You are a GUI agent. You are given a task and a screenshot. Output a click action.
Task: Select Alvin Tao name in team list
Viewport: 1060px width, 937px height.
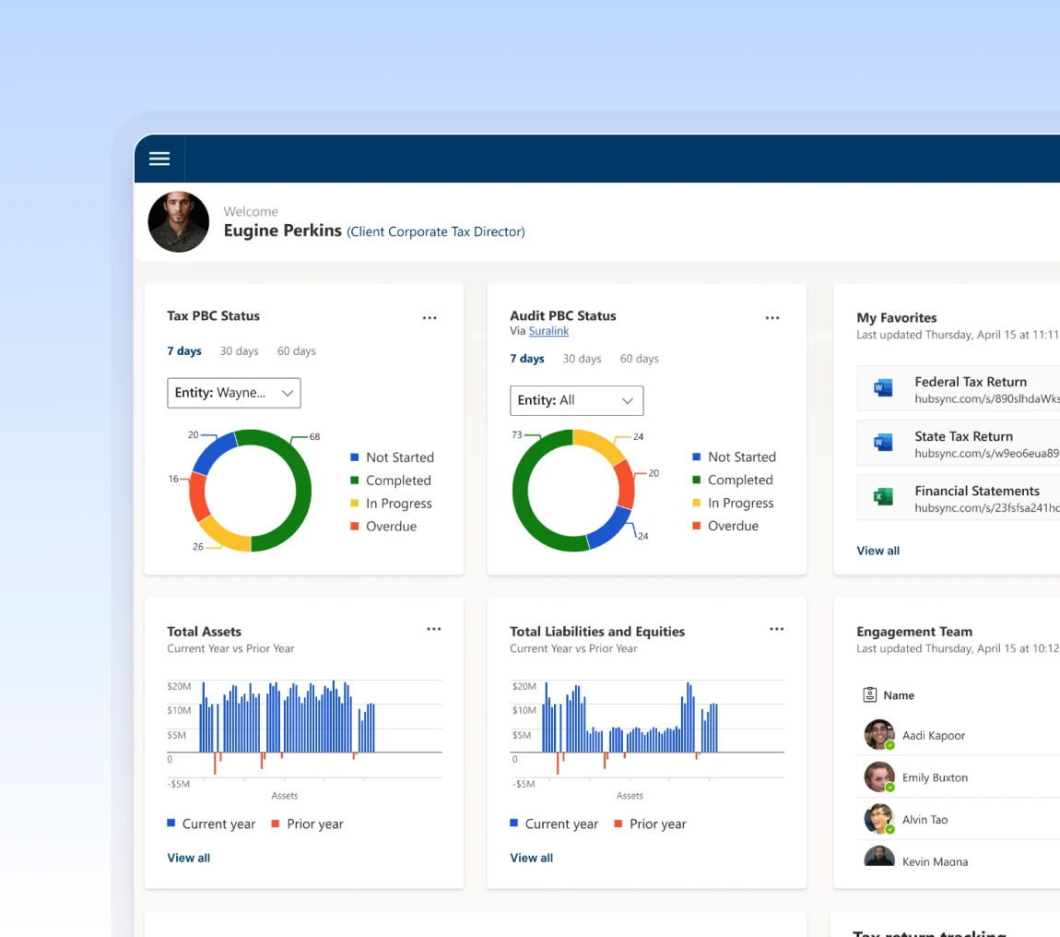point(925,819)
